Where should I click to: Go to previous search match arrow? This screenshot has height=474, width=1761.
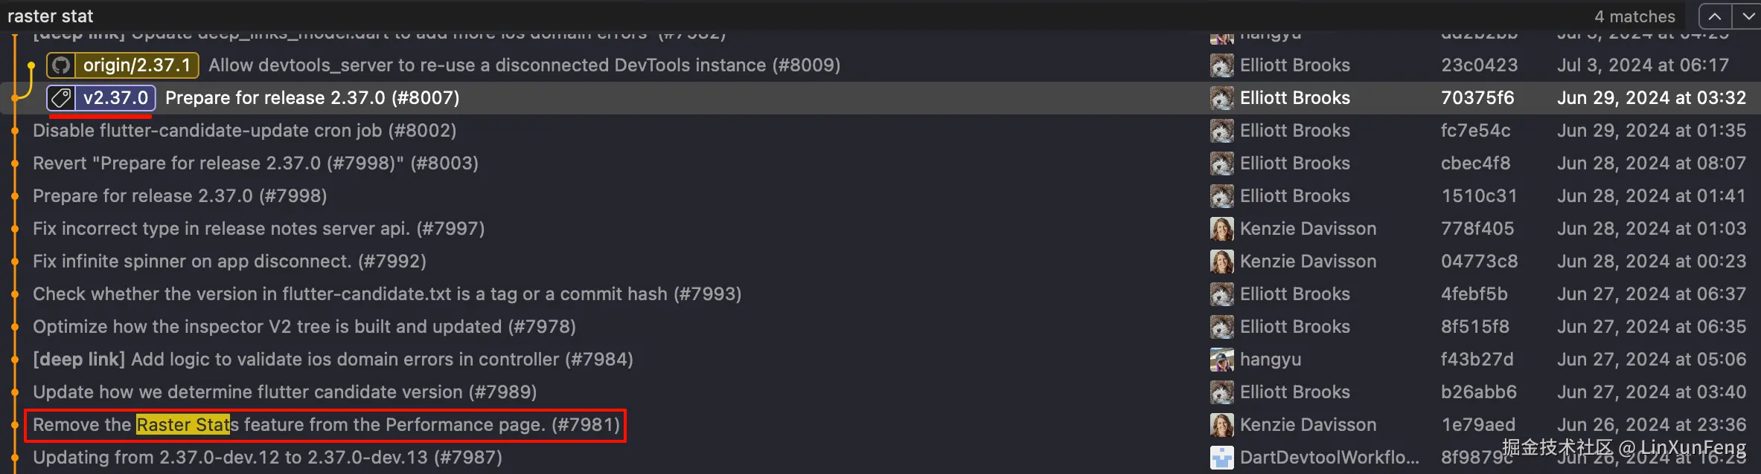tap(1715, 16)
